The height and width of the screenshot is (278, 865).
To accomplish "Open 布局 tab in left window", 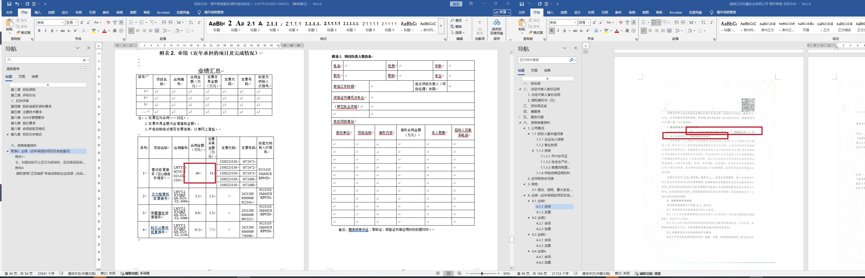I will (78, 13).
